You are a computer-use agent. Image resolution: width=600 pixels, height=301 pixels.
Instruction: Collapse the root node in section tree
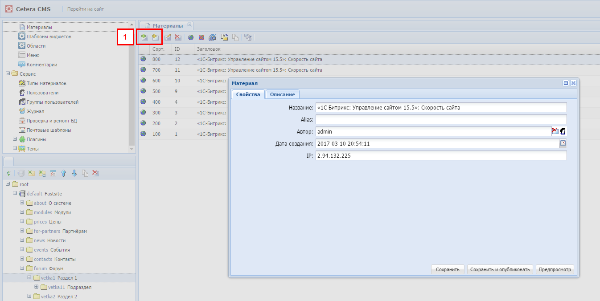(x=8, y=184)
